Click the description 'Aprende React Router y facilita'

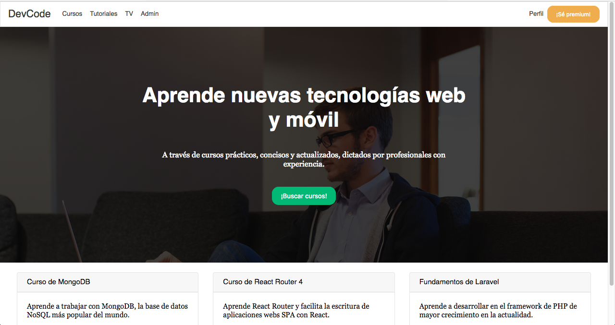coord(296,311)
